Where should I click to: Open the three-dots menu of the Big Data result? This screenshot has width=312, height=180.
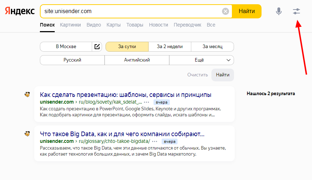tap(155, 141)
